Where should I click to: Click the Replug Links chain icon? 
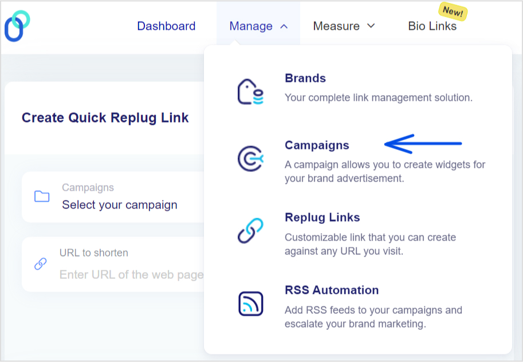tap(250, 230)
